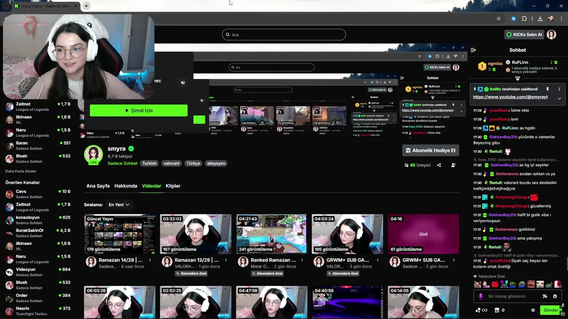Expand the gift leaderboard arrow
568x319 pixels.
coord(517,78)
